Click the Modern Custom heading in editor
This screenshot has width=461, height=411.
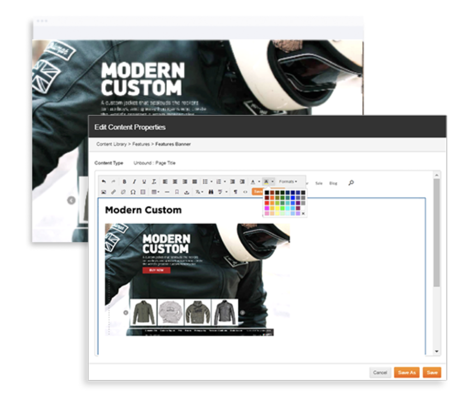(x=143, y=210)
